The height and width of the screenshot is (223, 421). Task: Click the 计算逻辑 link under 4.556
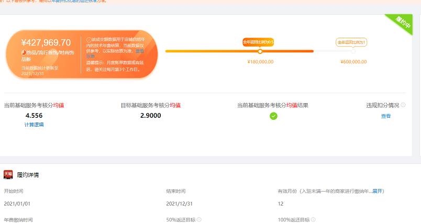click(34, 125)
